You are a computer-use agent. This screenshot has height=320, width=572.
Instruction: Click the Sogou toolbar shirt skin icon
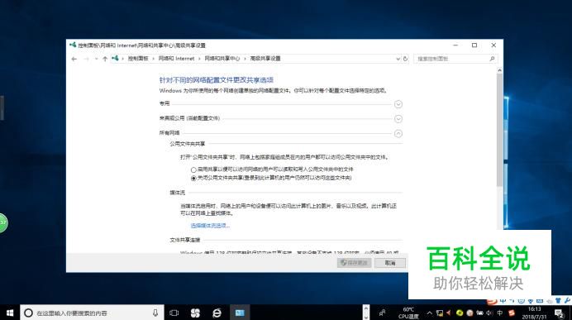point(558,301)
